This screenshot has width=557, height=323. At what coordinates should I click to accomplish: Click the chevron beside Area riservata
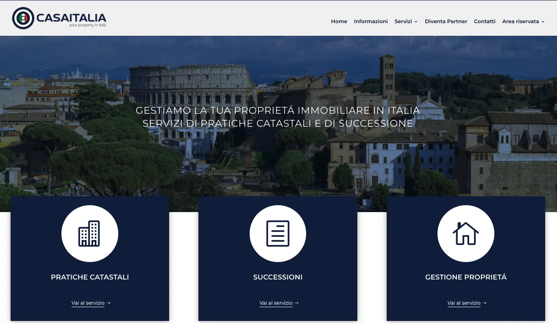point(543,22)
